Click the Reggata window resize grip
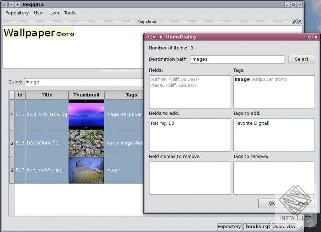This screenshot has height=232, width=321. [x=301, y=228]
